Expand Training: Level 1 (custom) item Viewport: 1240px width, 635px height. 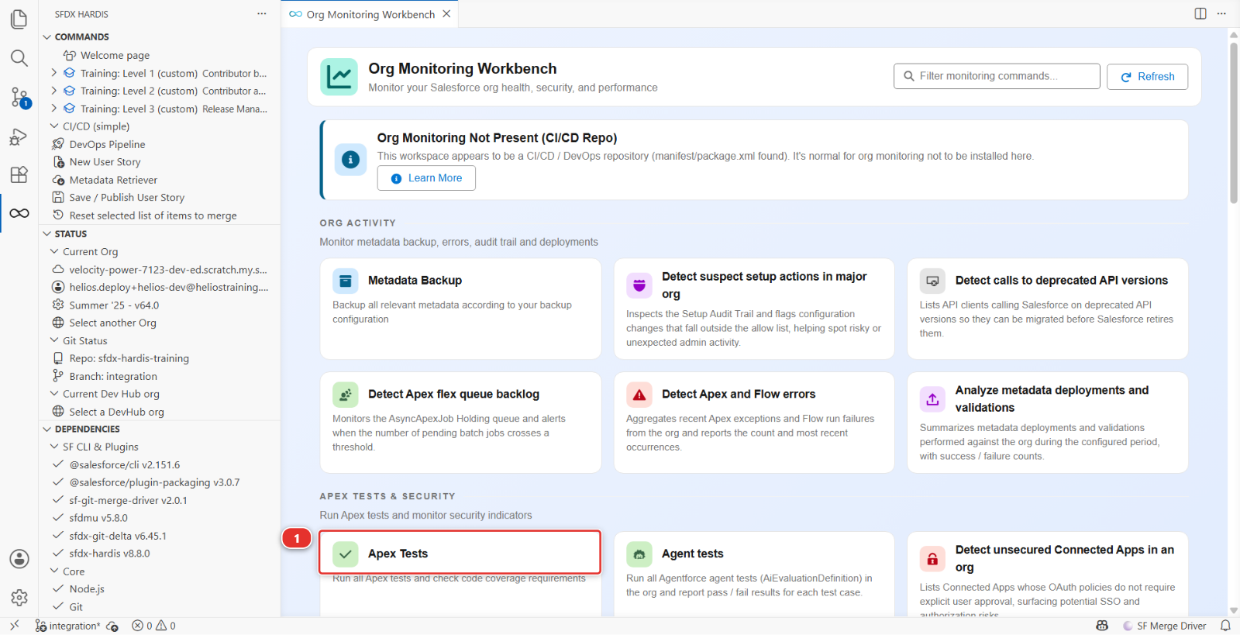54,73
